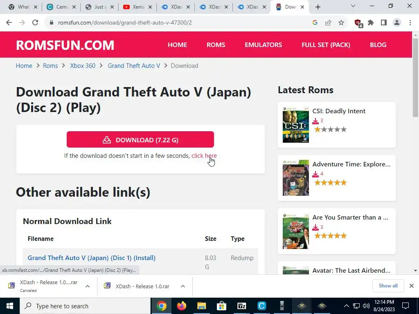The width and height of the screenshot is (419, 314).
Task: Open the Windows Start menu
Action: point(10,306)
